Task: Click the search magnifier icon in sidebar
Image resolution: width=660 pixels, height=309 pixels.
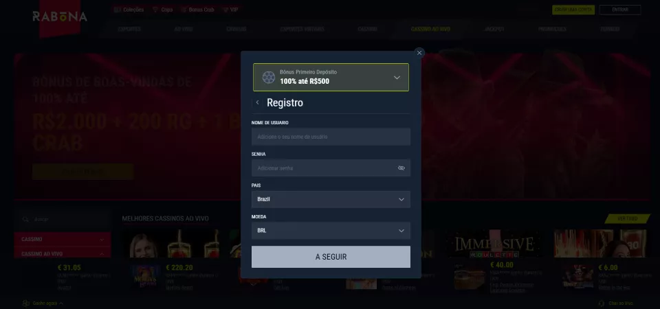Action: [25, 220]
